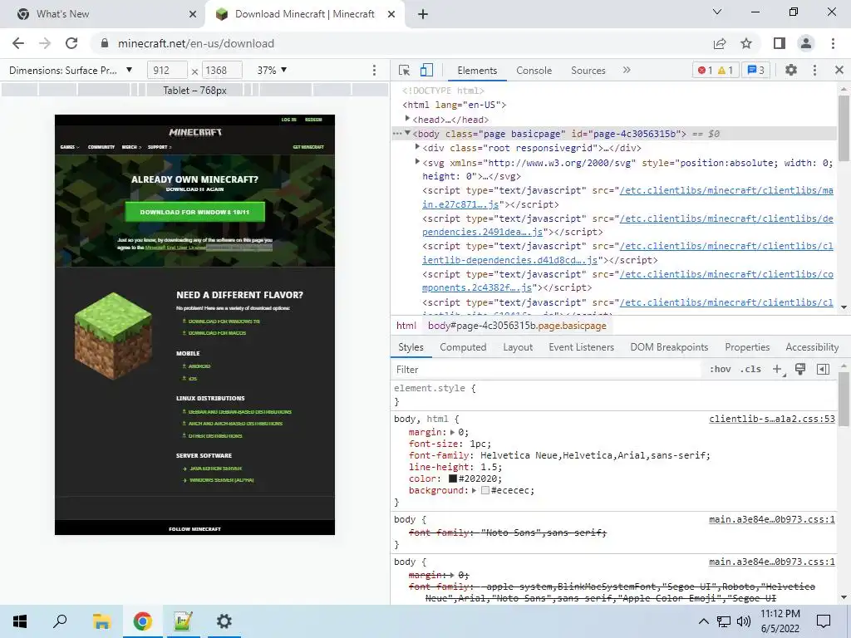Reload the current page
Viewport: 851px width, 638px height.
(71, 43)
